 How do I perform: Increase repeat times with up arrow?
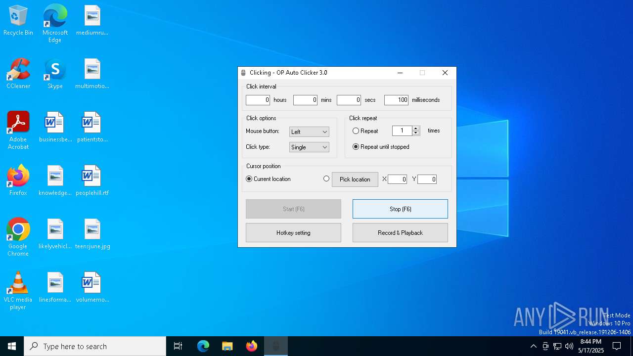click(x=416, y=129)
